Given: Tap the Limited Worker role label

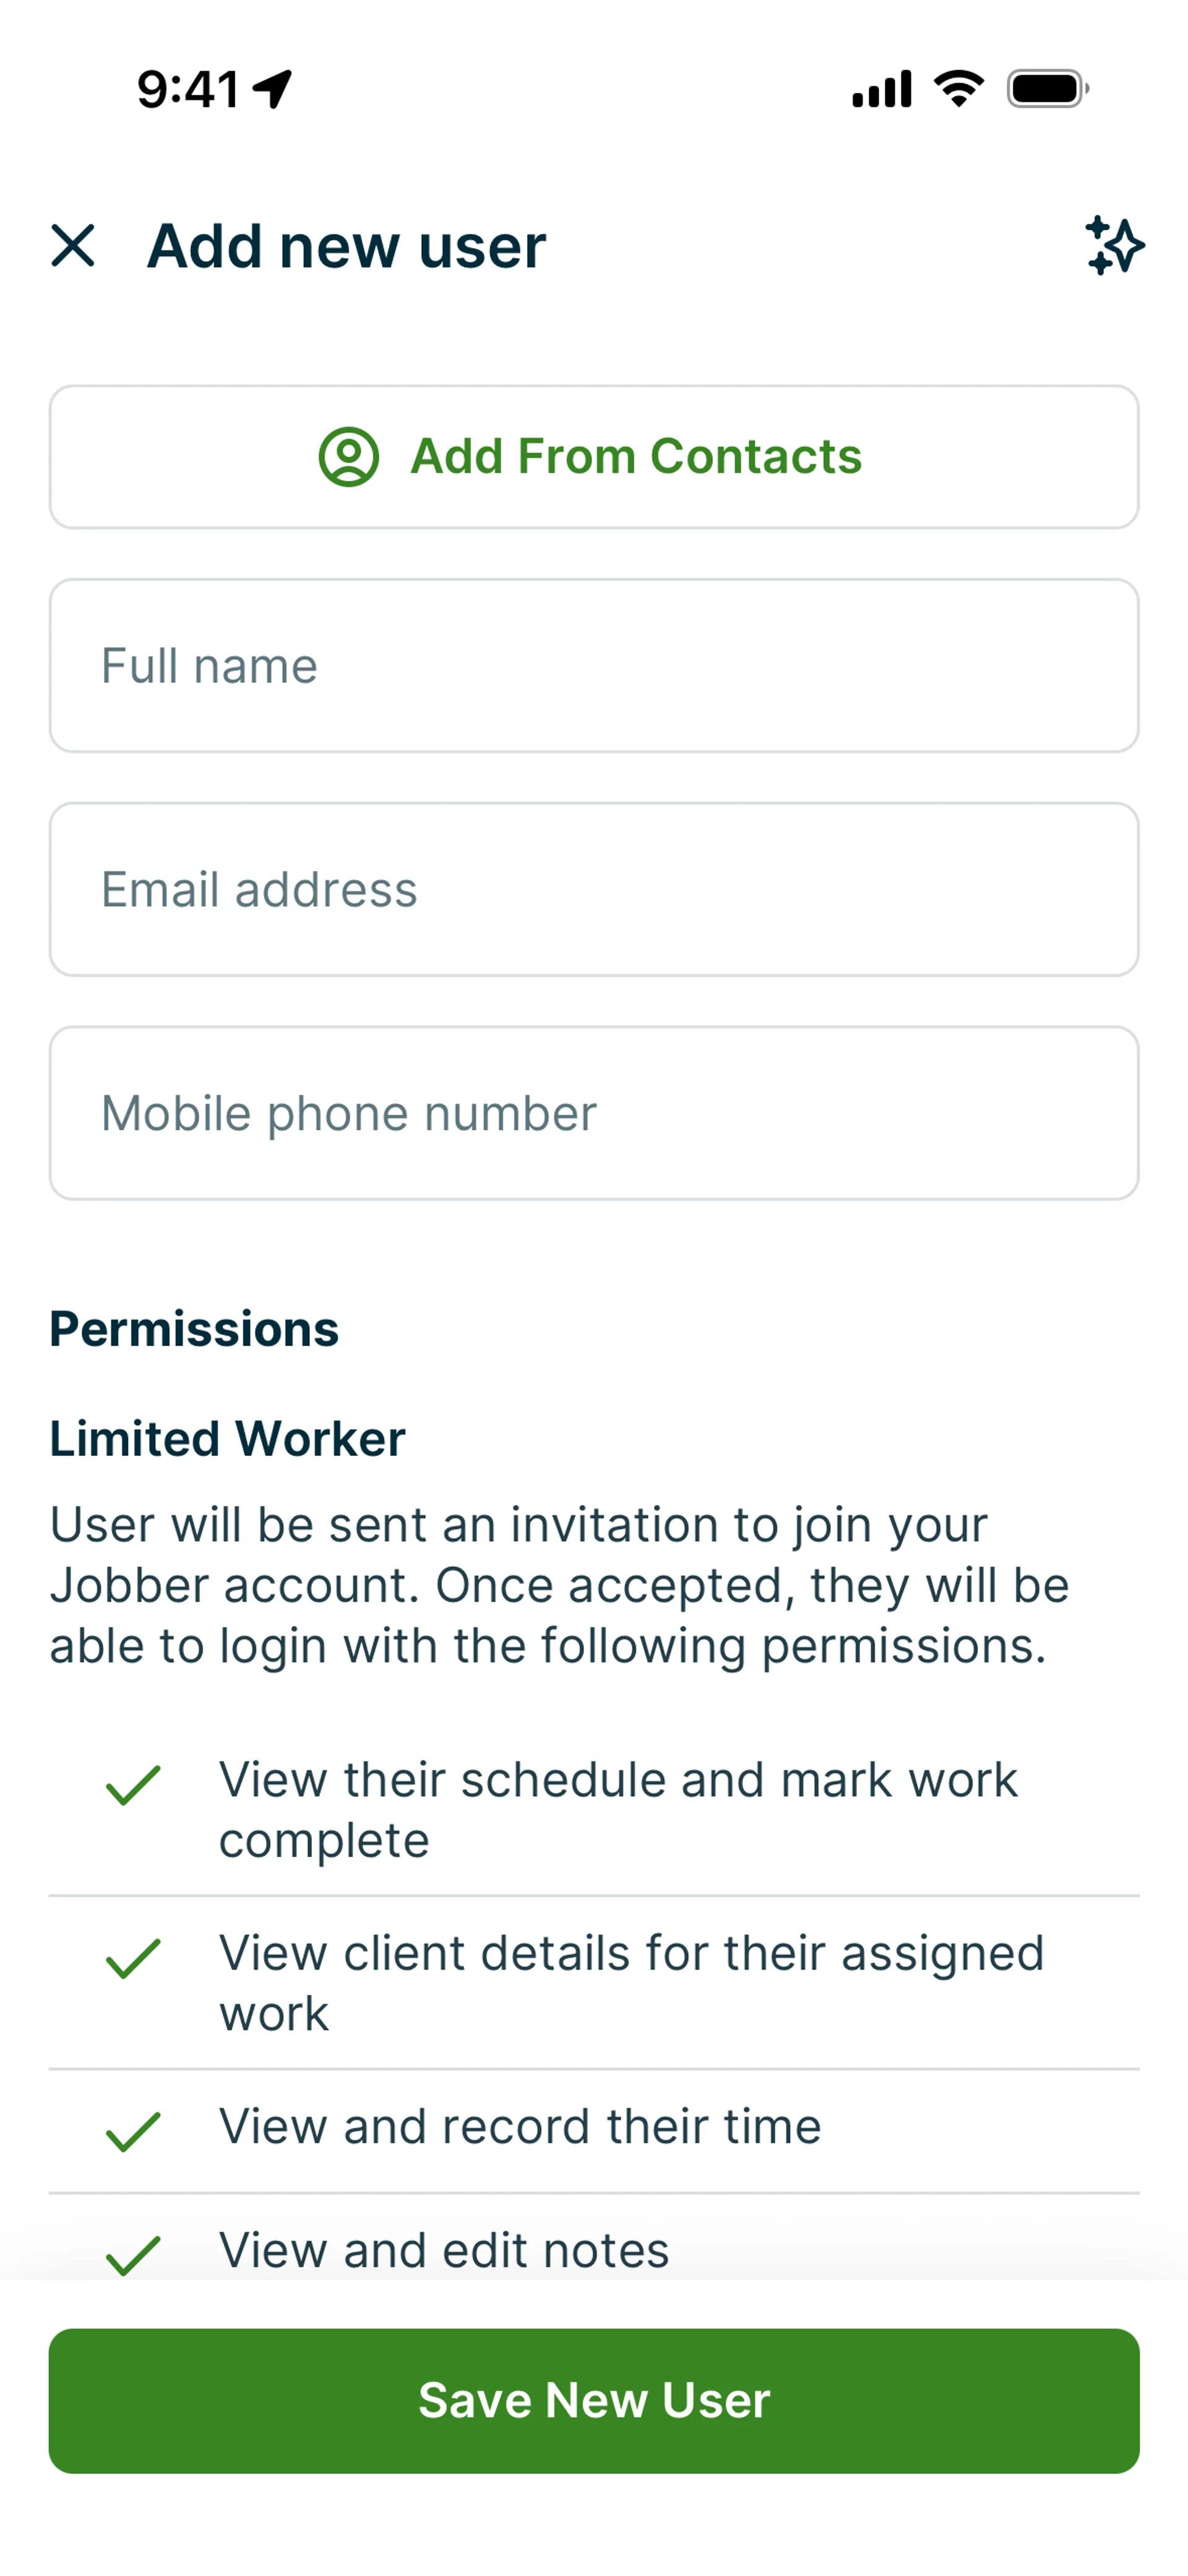Looking at the screenshot, I should point(227,1439).
